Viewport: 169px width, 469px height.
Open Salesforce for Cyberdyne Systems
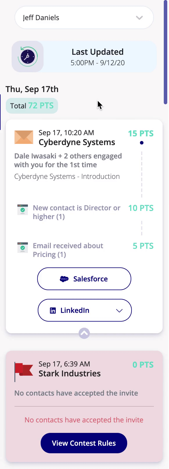[84, 279]
